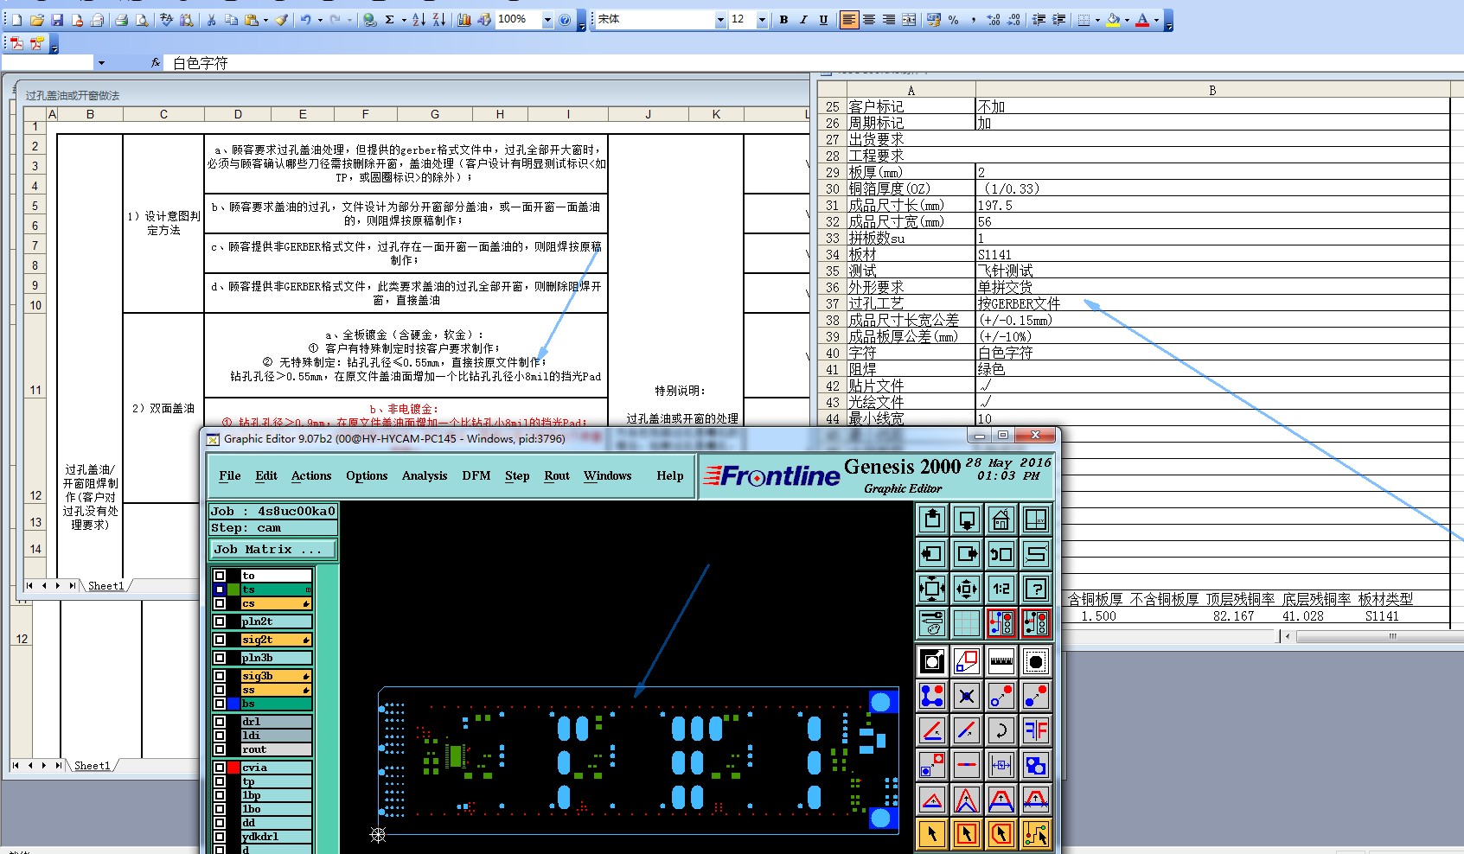Toggle Underline formatting button
The width and height of the screenshot is (1464, 854).
823,20
